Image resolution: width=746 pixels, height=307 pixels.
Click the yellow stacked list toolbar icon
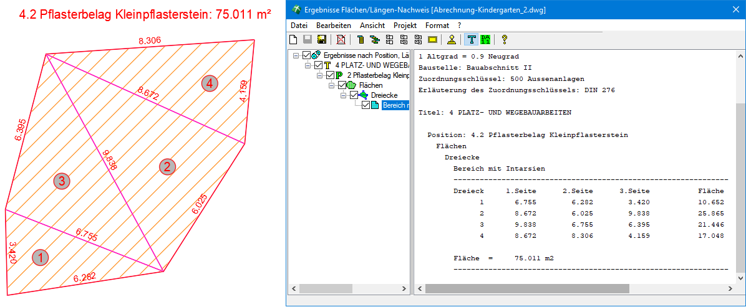coord(361,40)
